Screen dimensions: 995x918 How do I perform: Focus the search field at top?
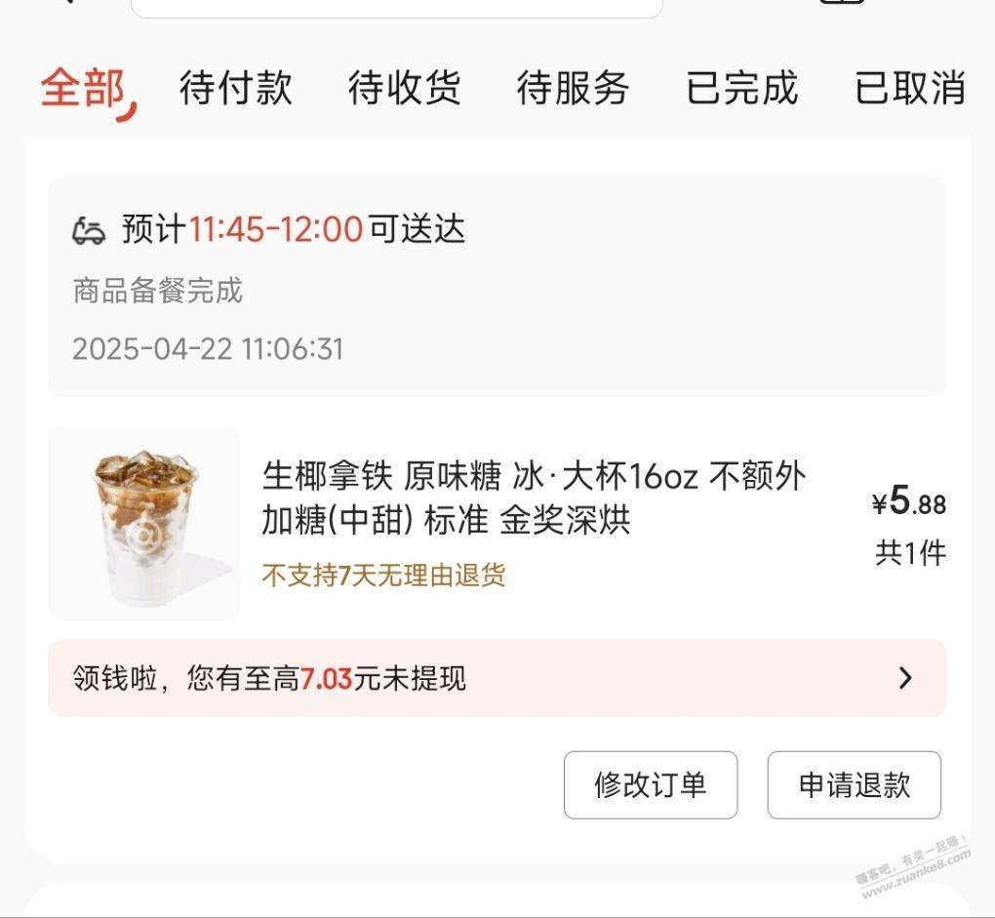(x=397, y=8)
